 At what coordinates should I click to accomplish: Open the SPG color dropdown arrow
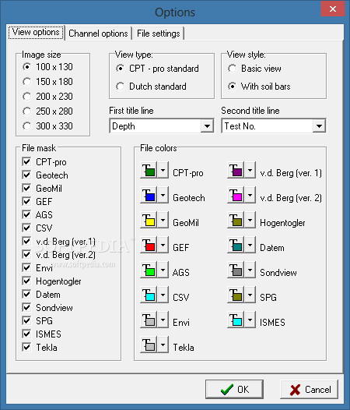pos(250,295)
